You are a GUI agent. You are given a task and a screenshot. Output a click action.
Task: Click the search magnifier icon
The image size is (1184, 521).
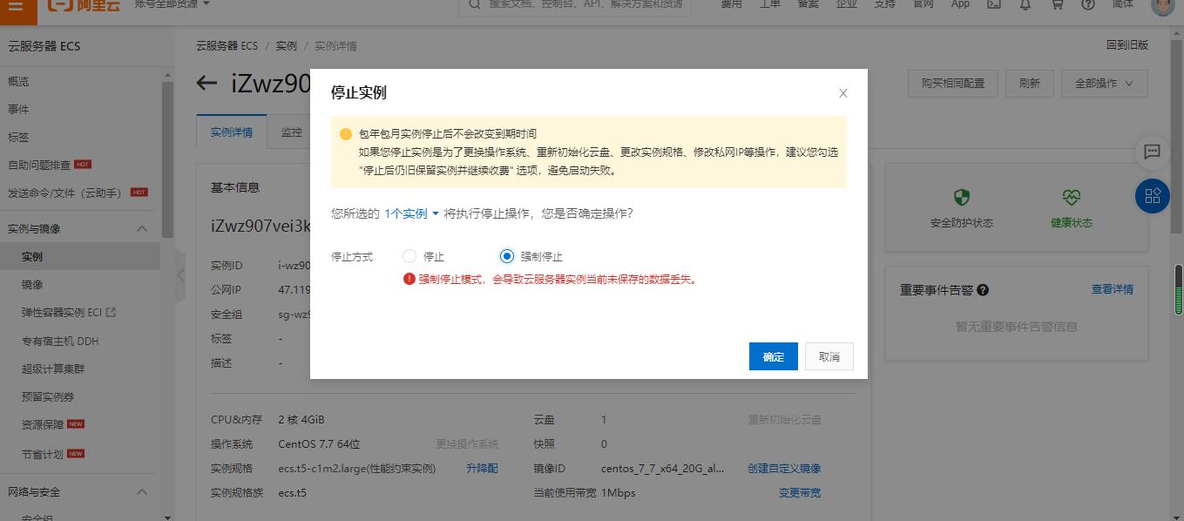475,4
